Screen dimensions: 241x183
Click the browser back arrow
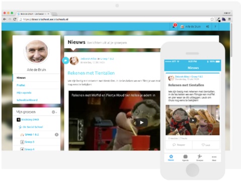tap(5, 19)
